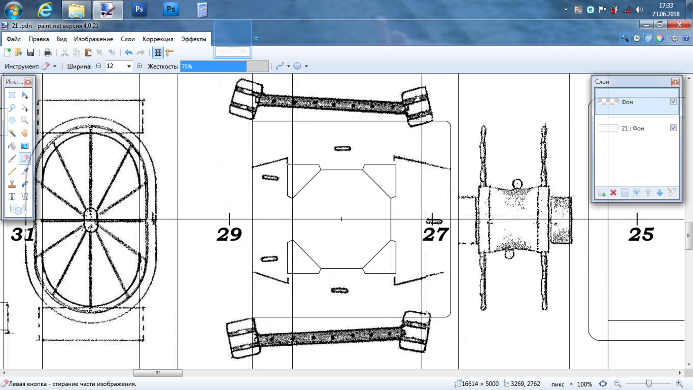Viewport: 693px width, 390px height.
Task: Toggle visibility of top 'Фон' layer
Action: point(673,101)
